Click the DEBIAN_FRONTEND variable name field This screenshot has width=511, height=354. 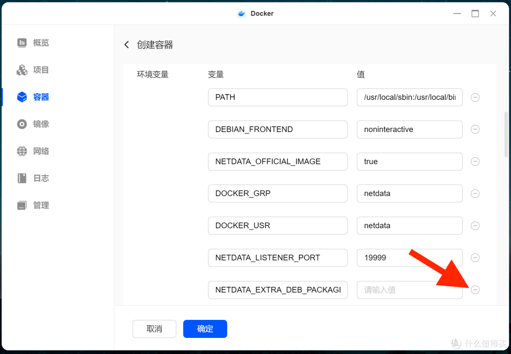point(278,129)
